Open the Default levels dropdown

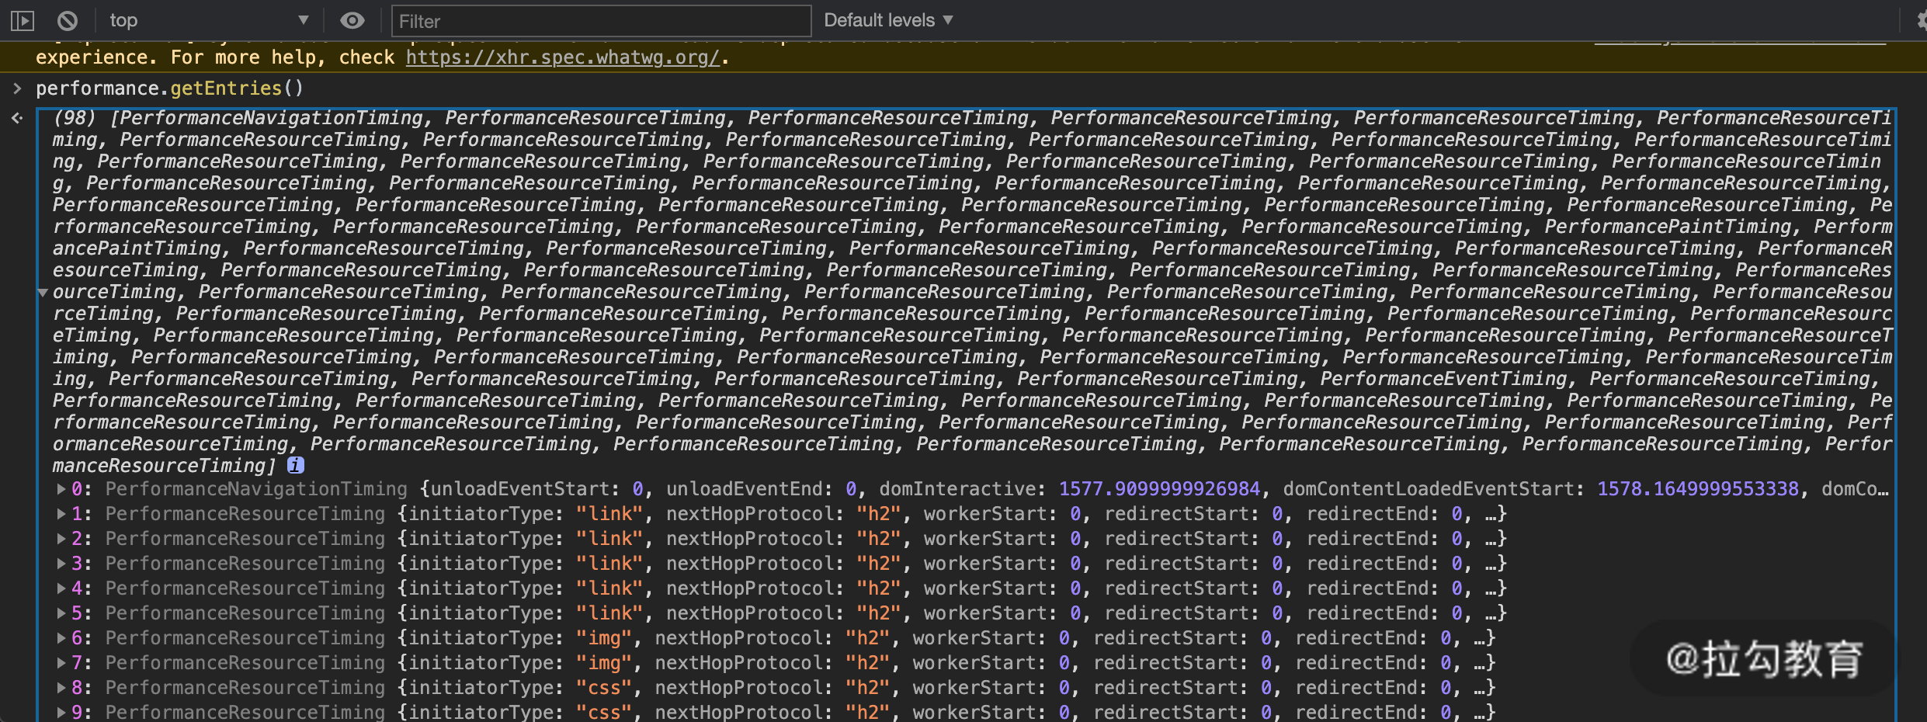888,20
